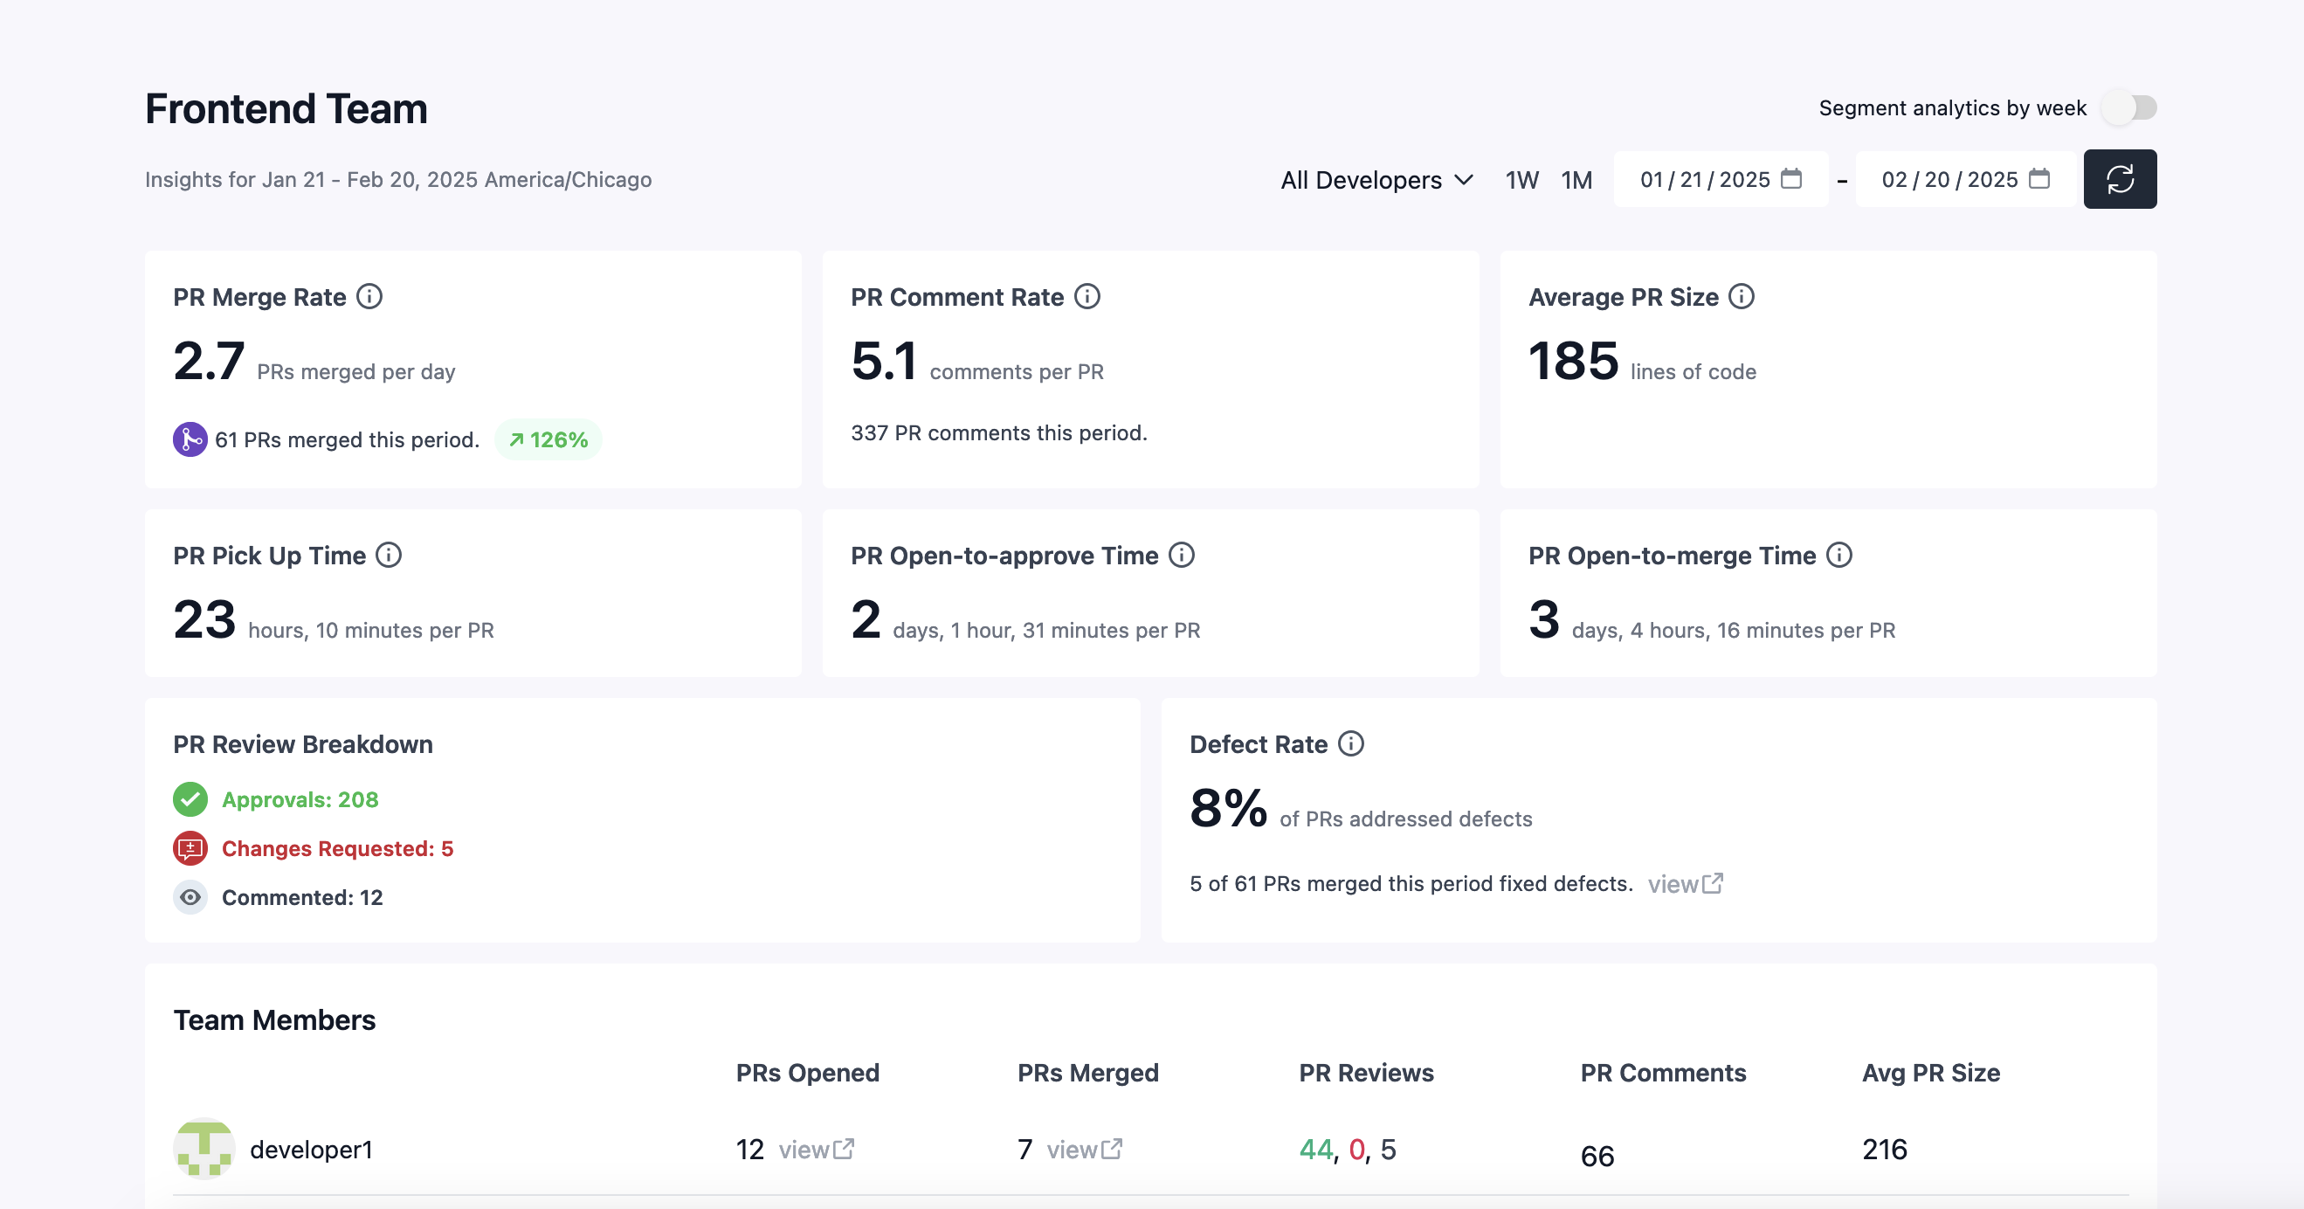Open view link for defect PRs
2304x1209 pixels.
(1685, 884)
